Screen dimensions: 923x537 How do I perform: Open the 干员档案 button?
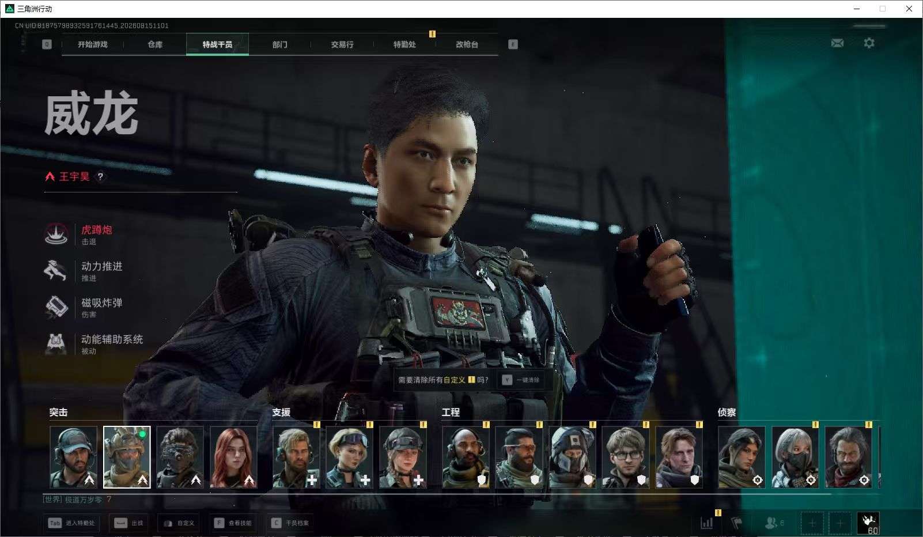(x=290, y=523)
